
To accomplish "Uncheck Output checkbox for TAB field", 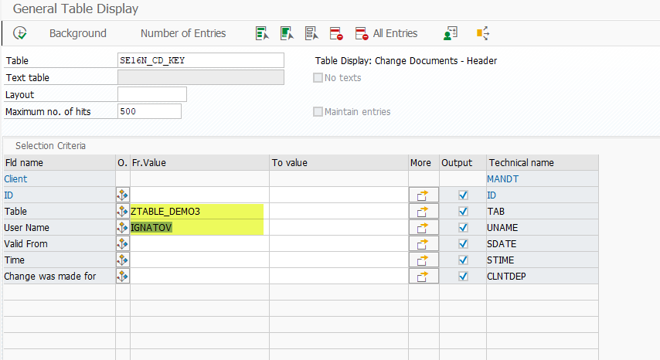I will tap(463, 211).
